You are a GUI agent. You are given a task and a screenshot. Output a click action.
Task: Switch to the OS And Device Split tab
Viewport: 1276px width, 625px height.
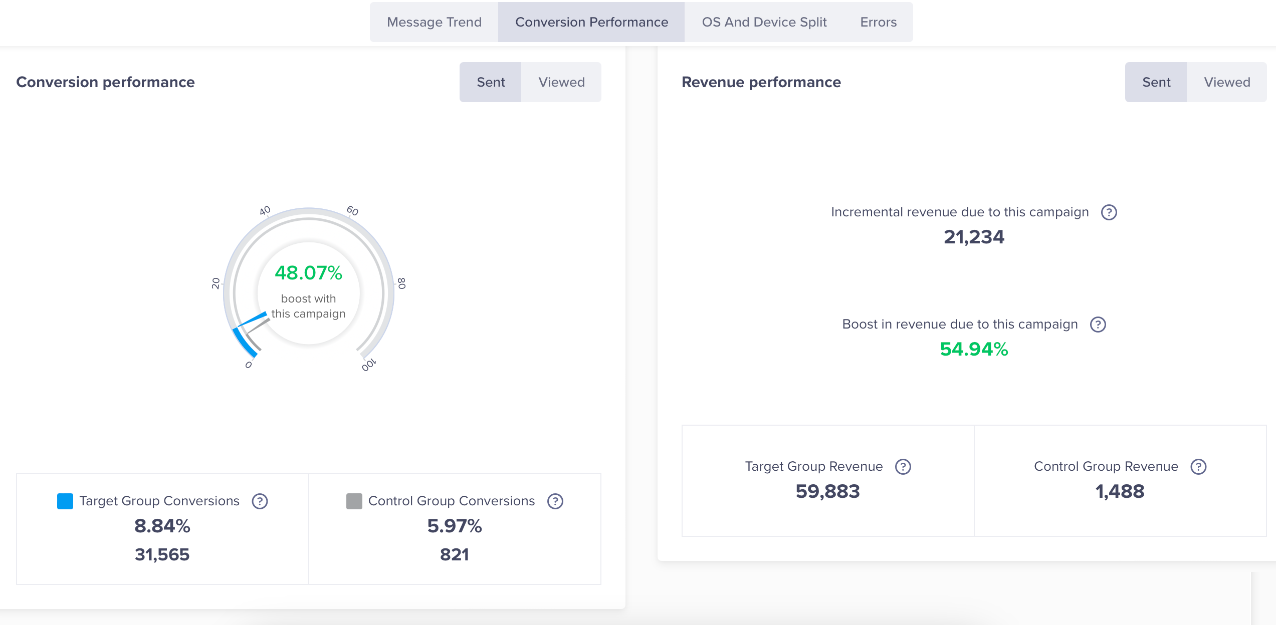764,22
